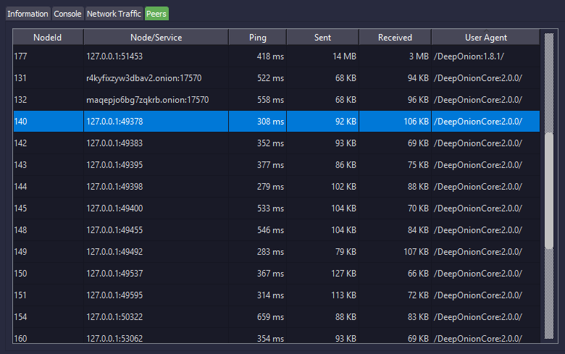
Task: Click NodeId 142 cell
Action: (x=48, y=143)
